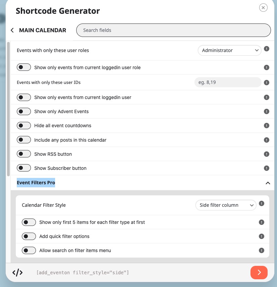Open the Side filter column dropdown
This screenshot has width=277, height=287.
(x=226, y=205)
